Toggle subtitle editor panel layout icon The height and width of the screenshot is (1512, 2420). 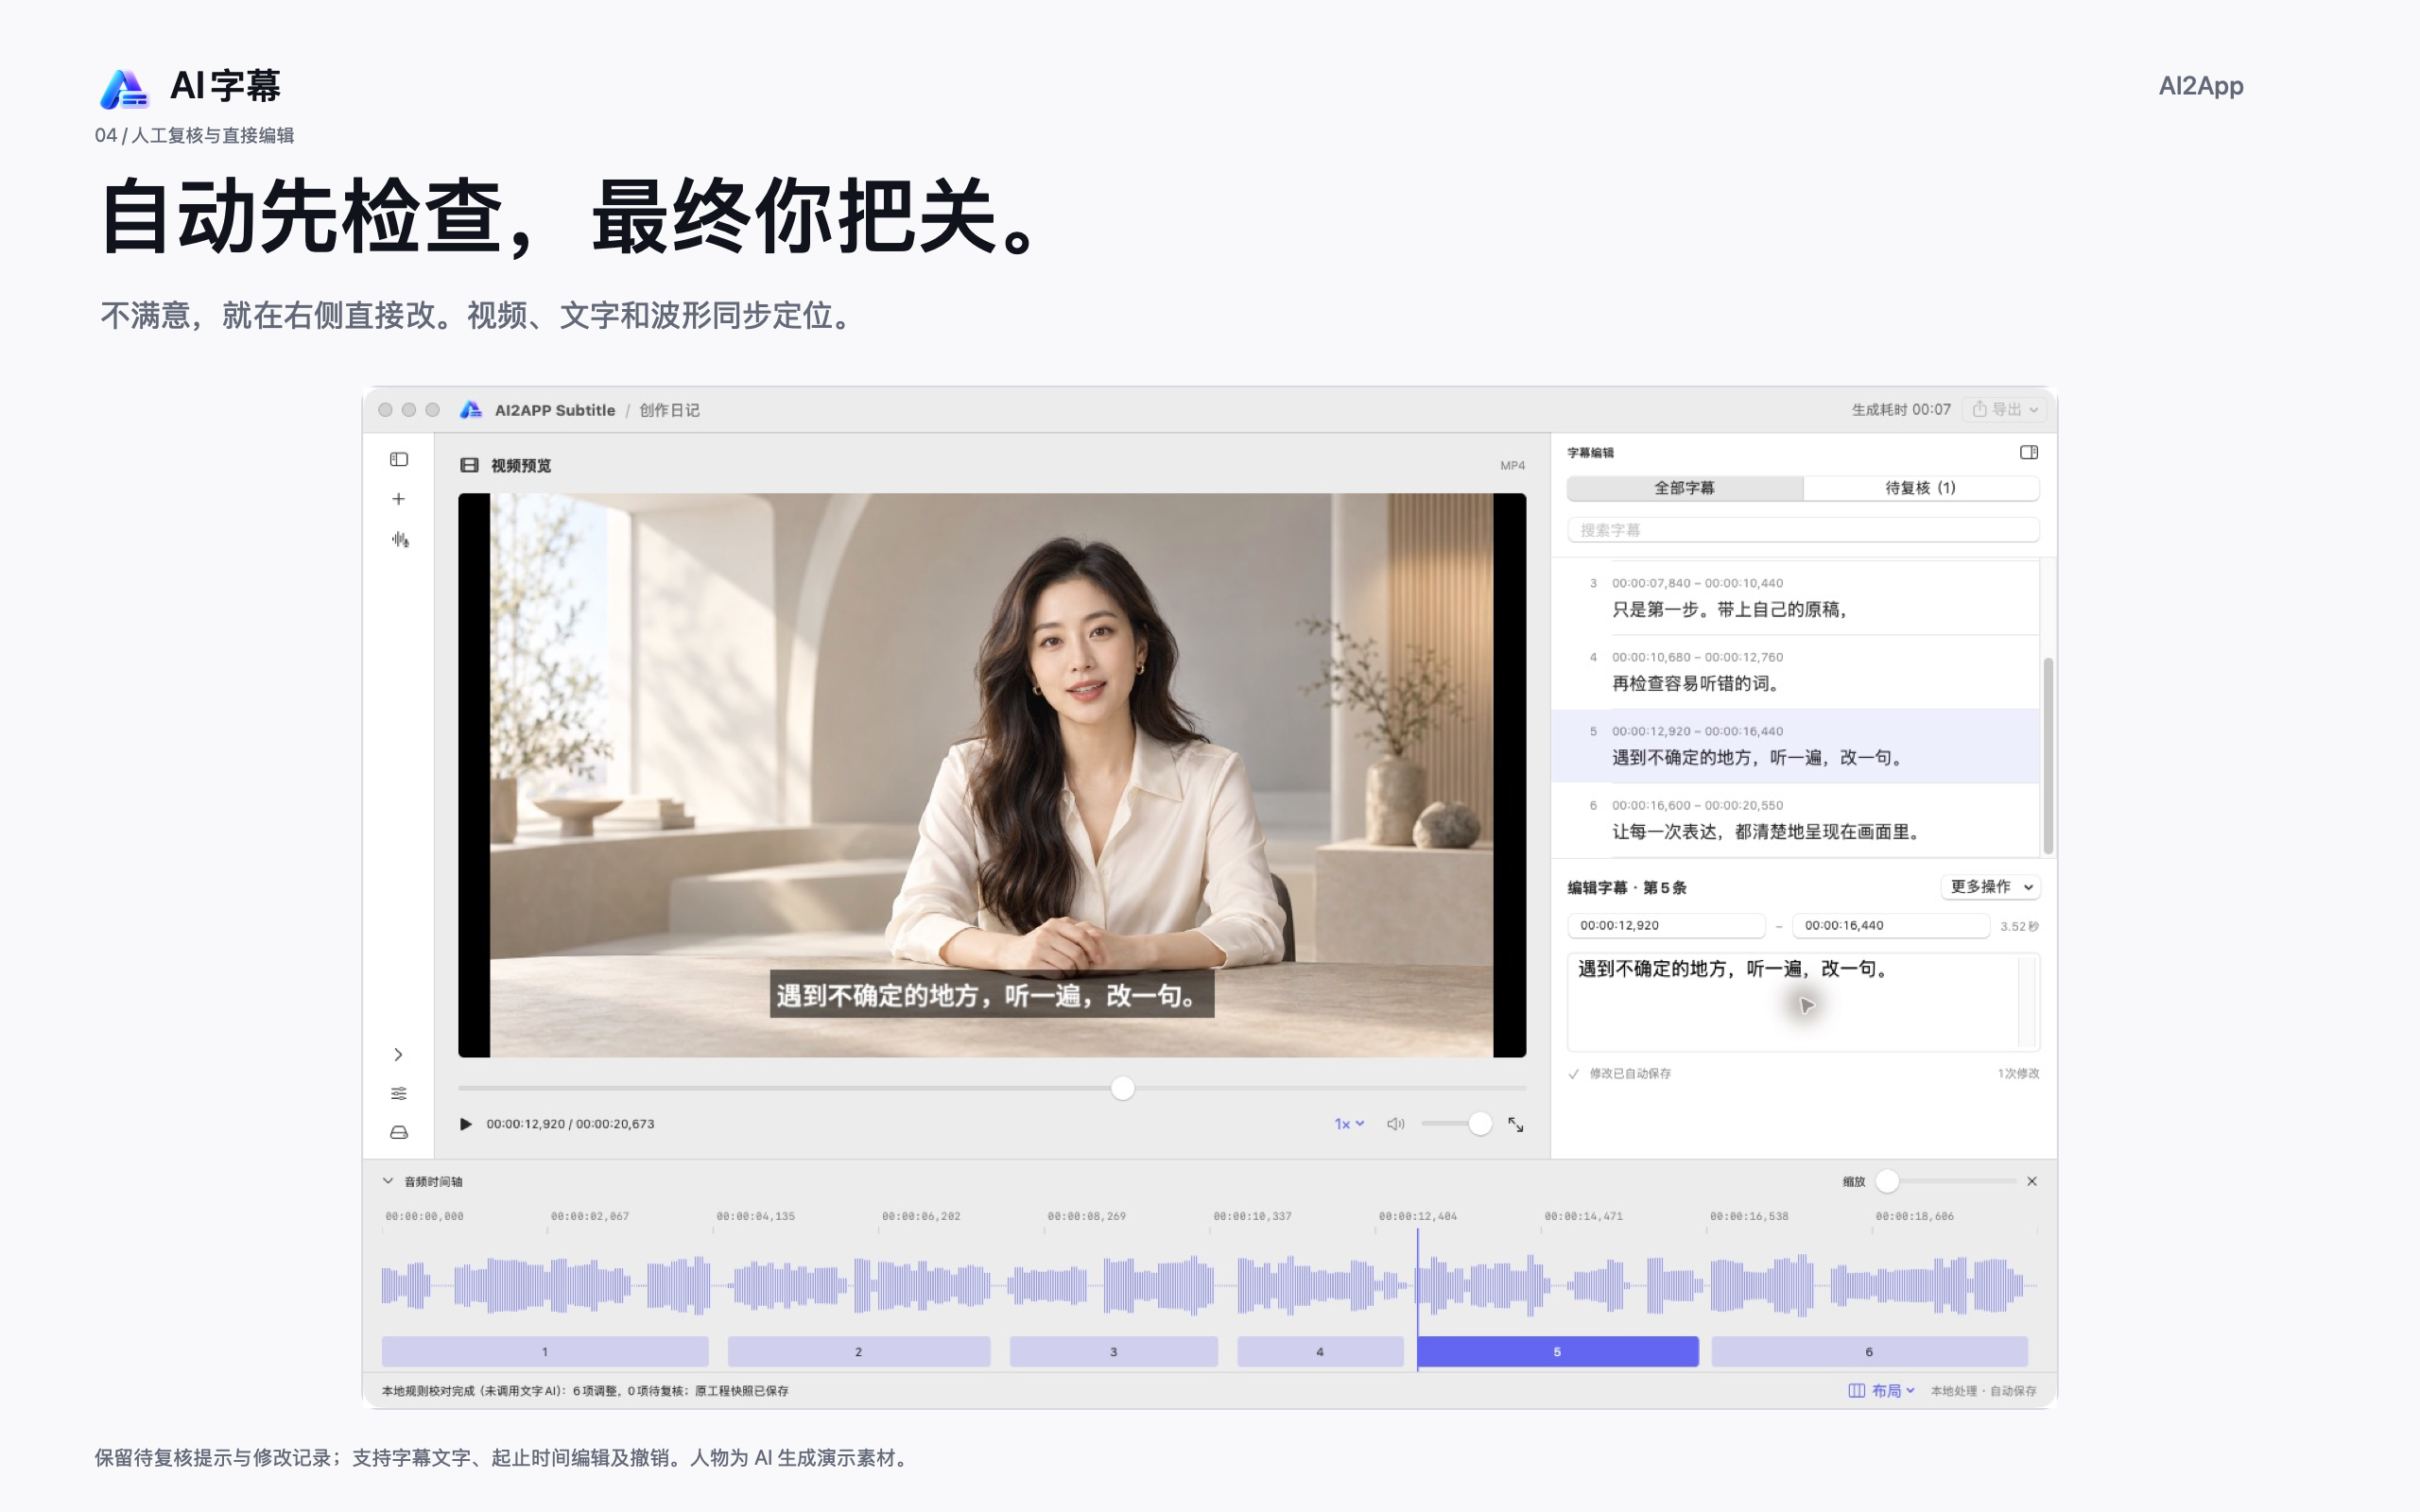2029,453
